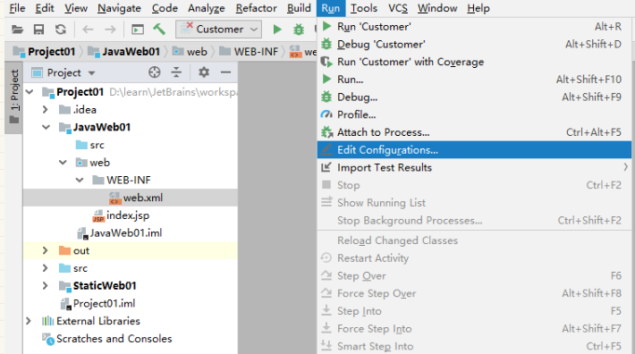Viewport: 635px width, 354px height.
Task: Open the Window menu
Action: tap(437, 8)
